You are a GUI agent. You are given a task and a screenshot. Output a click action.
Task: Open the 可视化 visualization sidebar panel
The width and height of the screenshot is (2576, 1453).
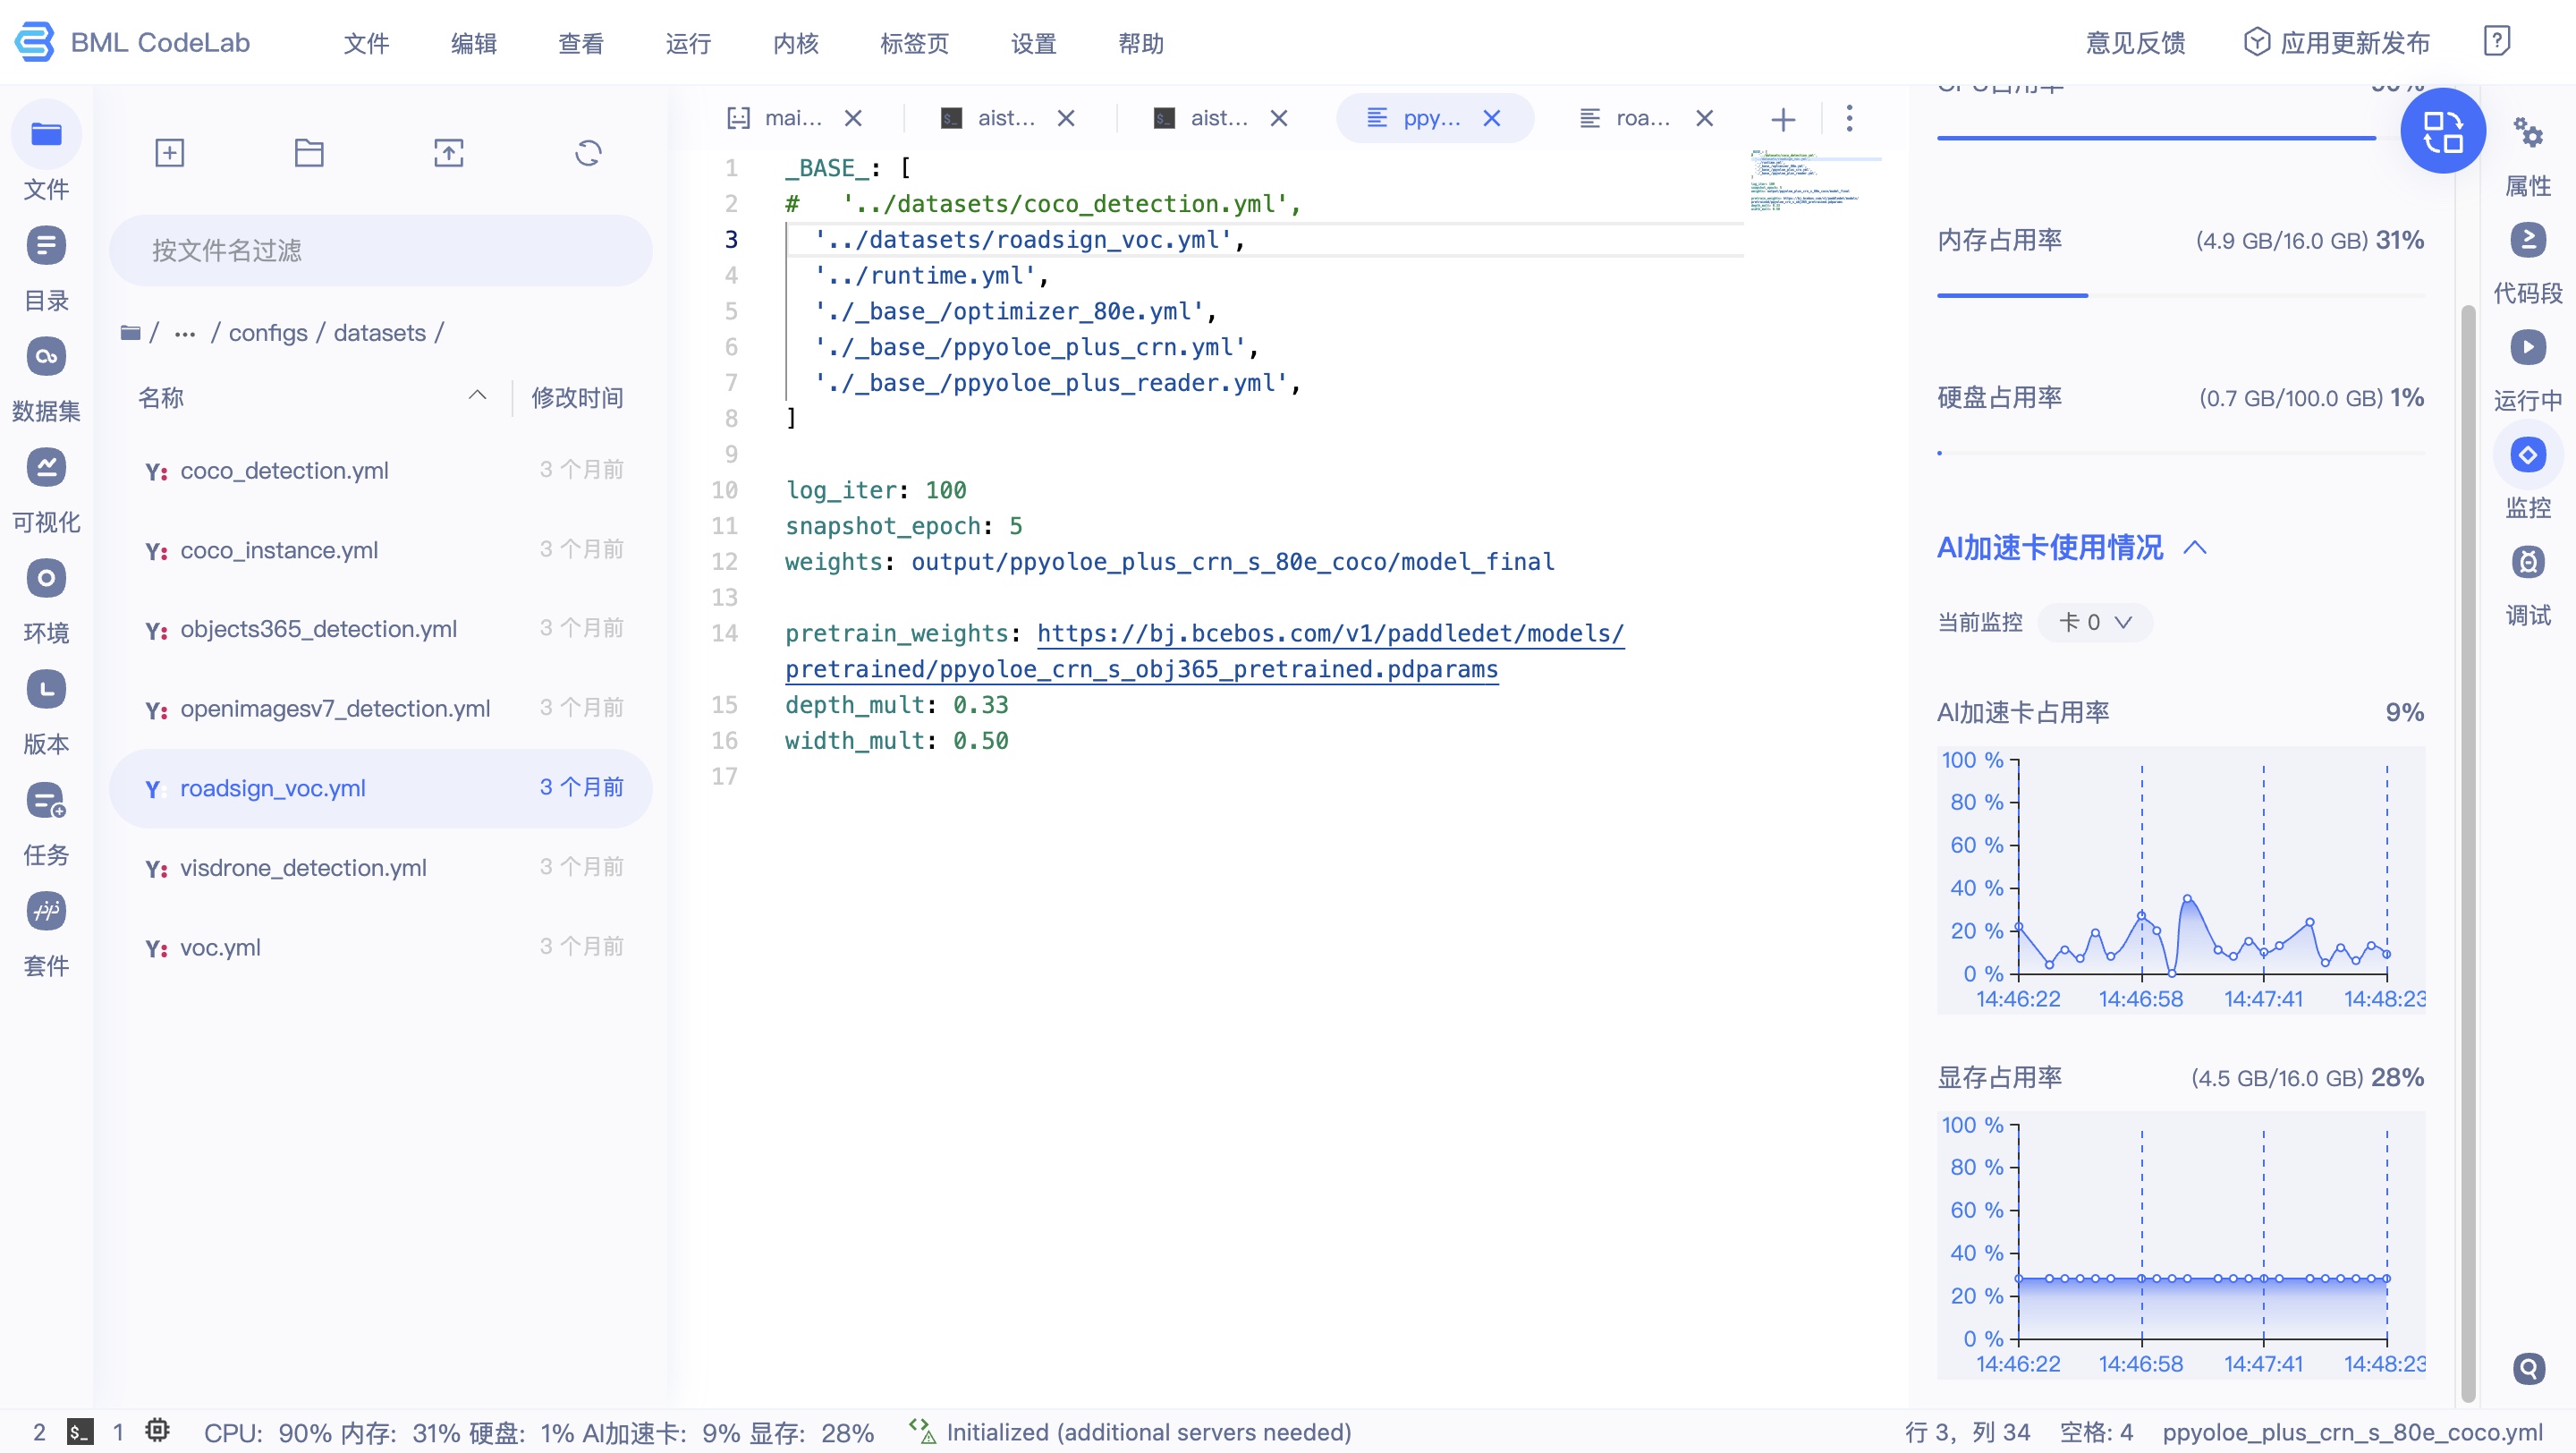[46, 469]
